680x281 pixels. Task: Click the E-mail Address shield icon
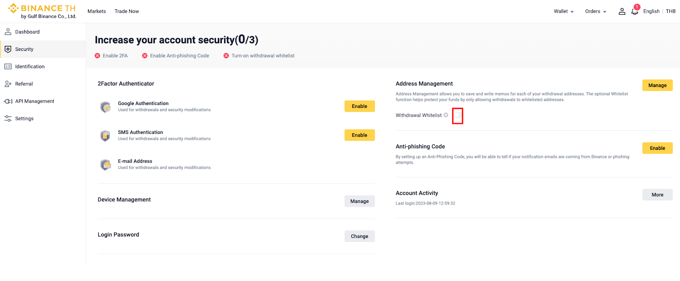105,165
